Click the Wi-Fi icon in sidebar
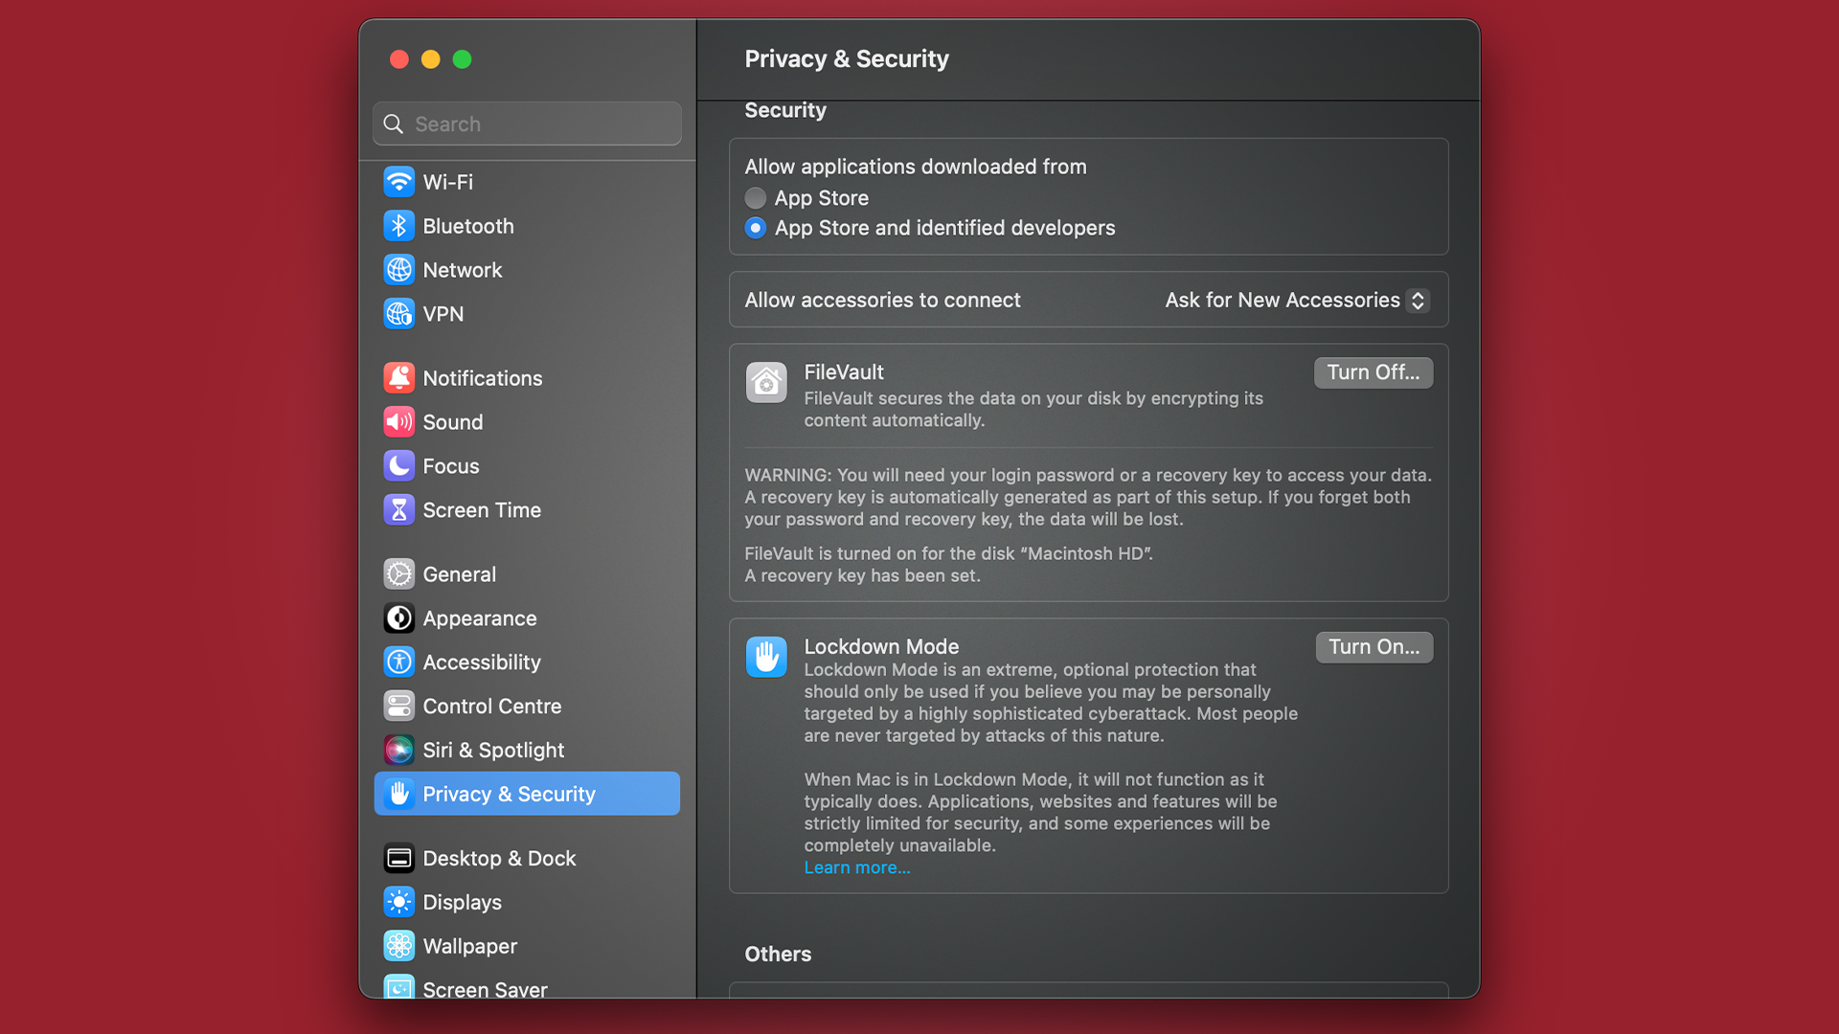Viewport: 1839px width, 1034px height. click(x=399, y=182)
